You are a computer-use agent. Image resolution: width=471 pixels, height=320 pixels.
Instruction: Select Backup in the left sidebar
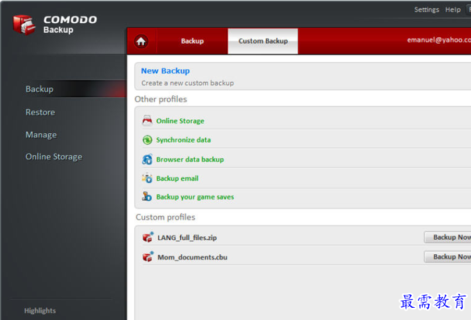tap(39, 89)
